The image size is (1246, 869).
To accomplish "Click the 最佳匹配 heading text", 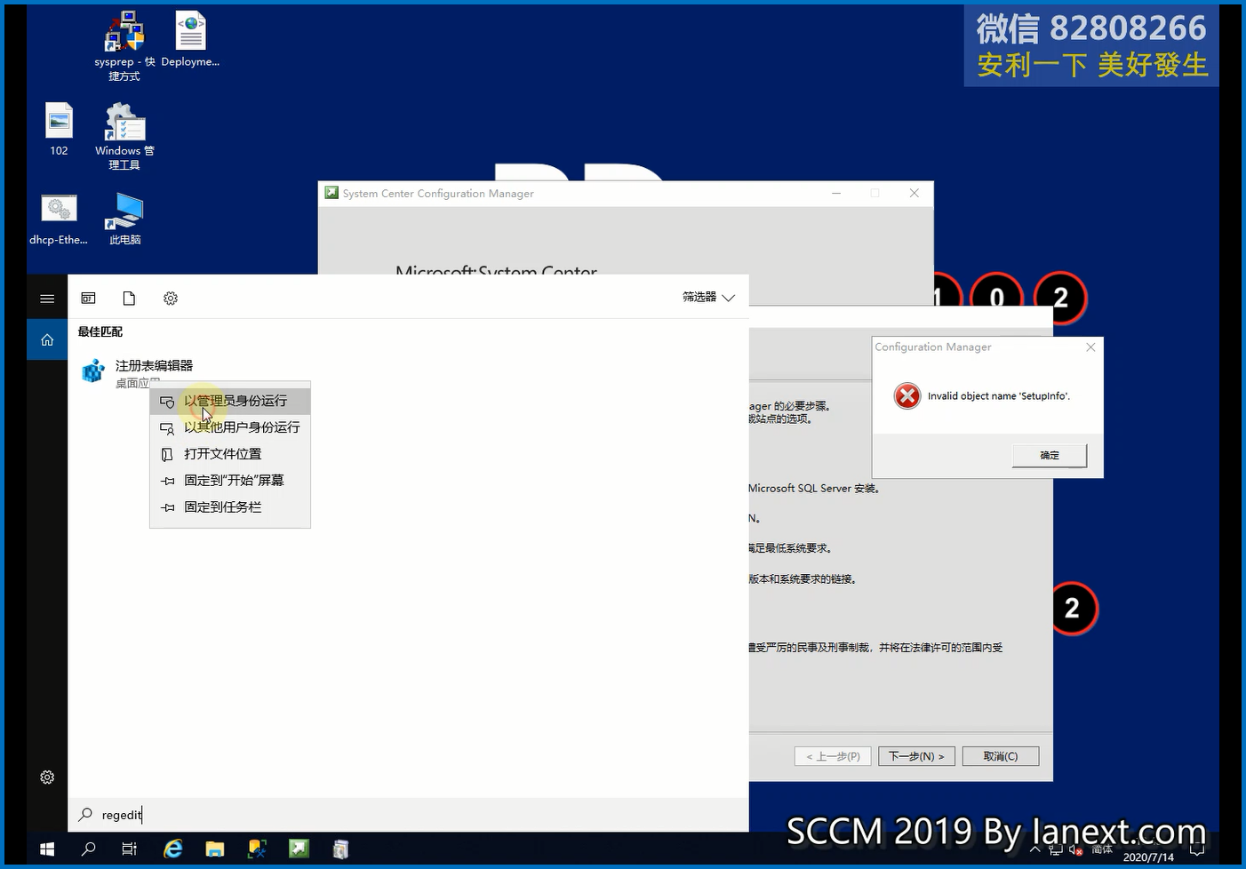I will 100,331.
